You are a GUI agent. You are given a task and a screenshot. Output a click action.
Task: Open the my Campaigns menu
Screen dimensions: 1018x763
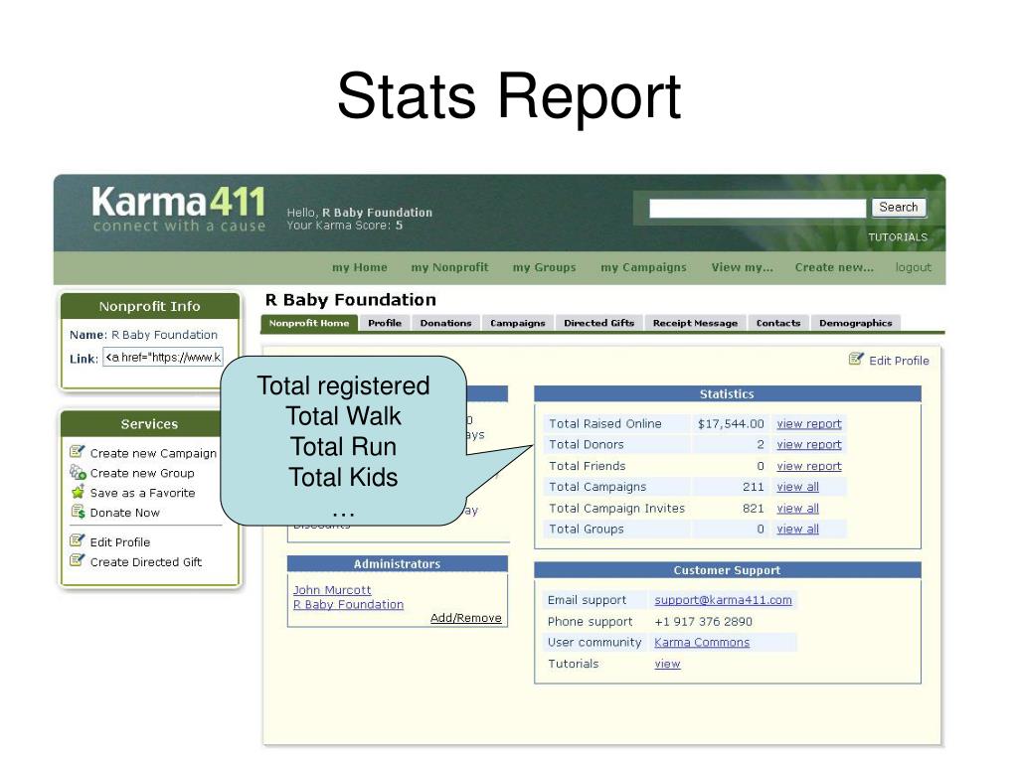pos(643,267)
